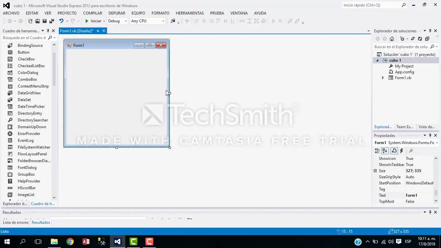Toggle auto-hide pin on Cuadro de herramientas
The width and height of the screenshot is (441, 248).
click(48, 31)
